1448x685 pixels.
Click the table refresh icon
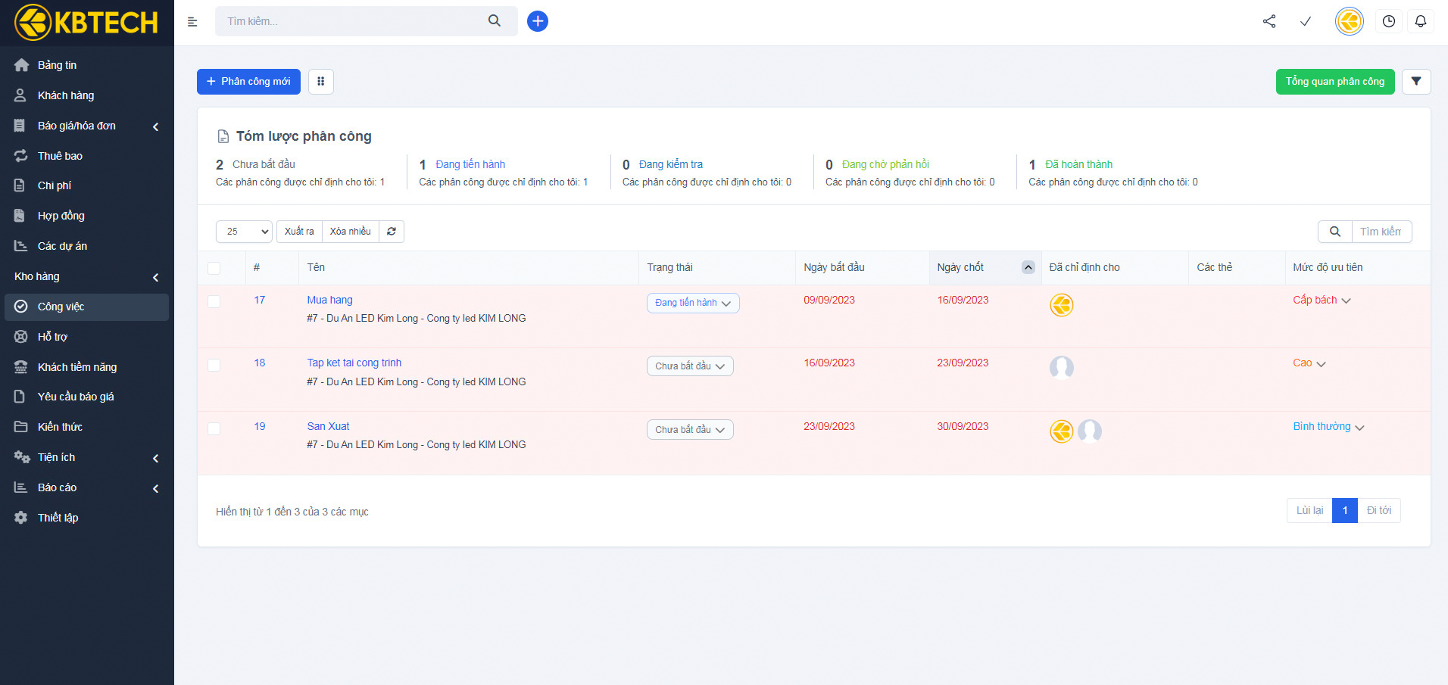pos(392,232)
